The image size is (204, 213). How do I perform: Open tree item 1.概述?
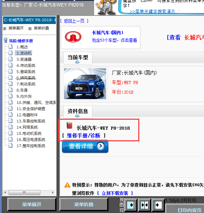point(22,47)
